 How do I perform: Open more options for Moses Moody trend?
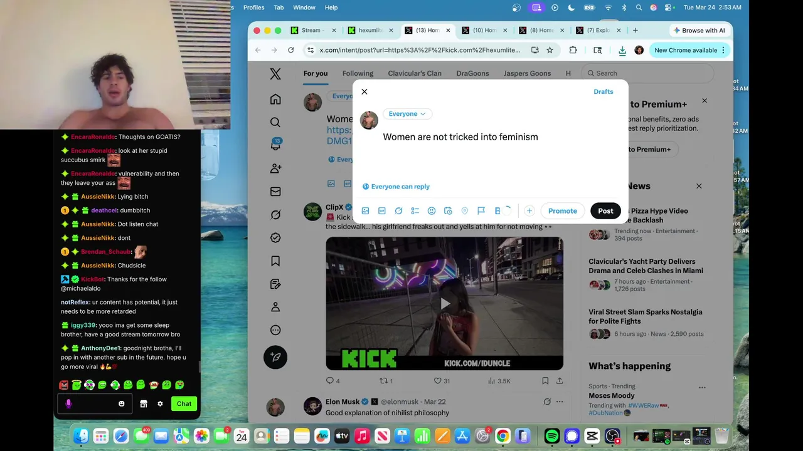pyautogui.click(x=702, y=388)
